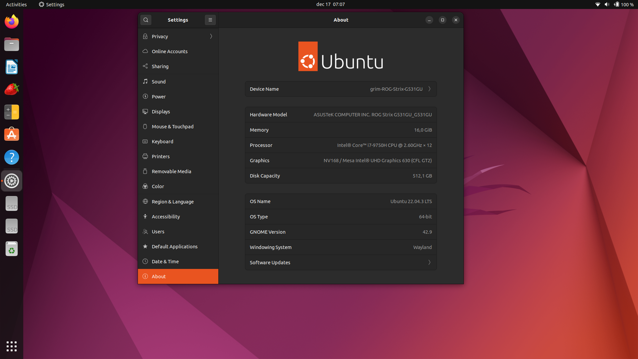
Task: Open the first SSD drive in dock
Action: (x=12, y=203)
